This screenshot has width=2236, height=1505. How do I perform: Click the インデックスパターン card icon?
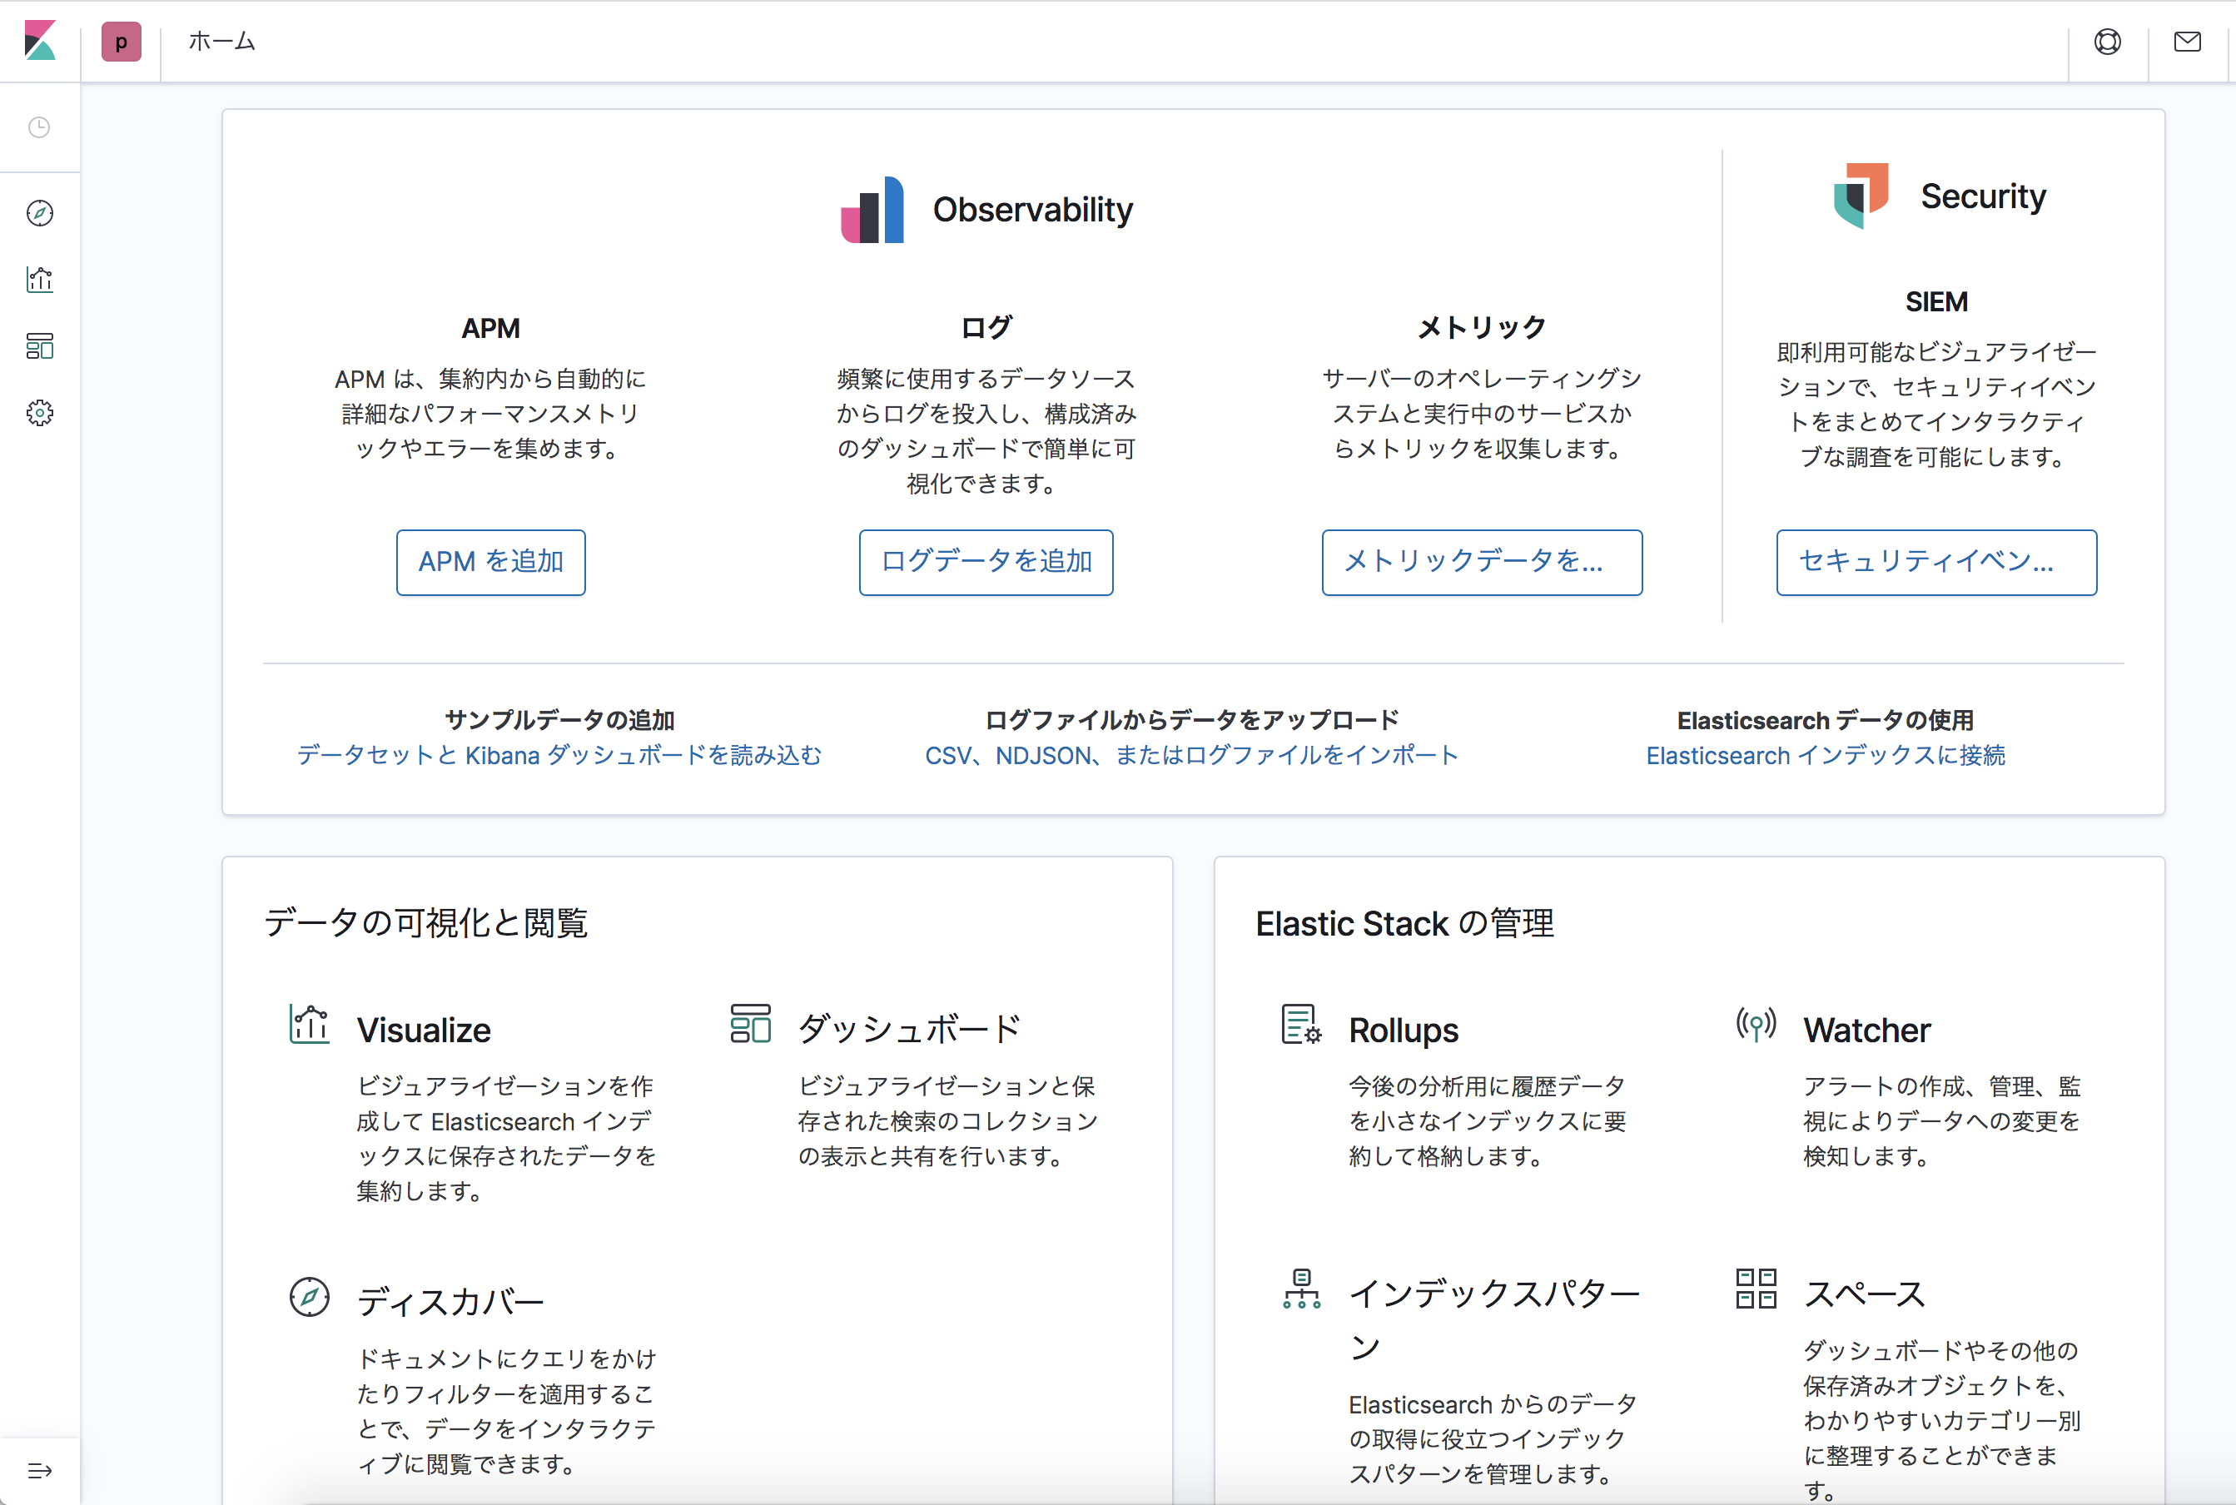1301,1288
